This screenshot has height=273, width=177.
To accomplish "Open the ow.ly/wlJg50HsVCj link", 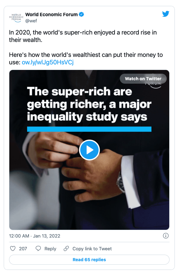I will [x=48, y=62].
